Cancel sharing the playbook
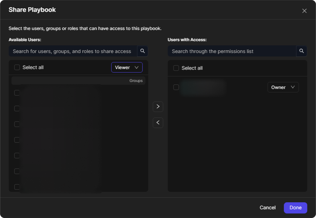316x218 pixels. 268,208
